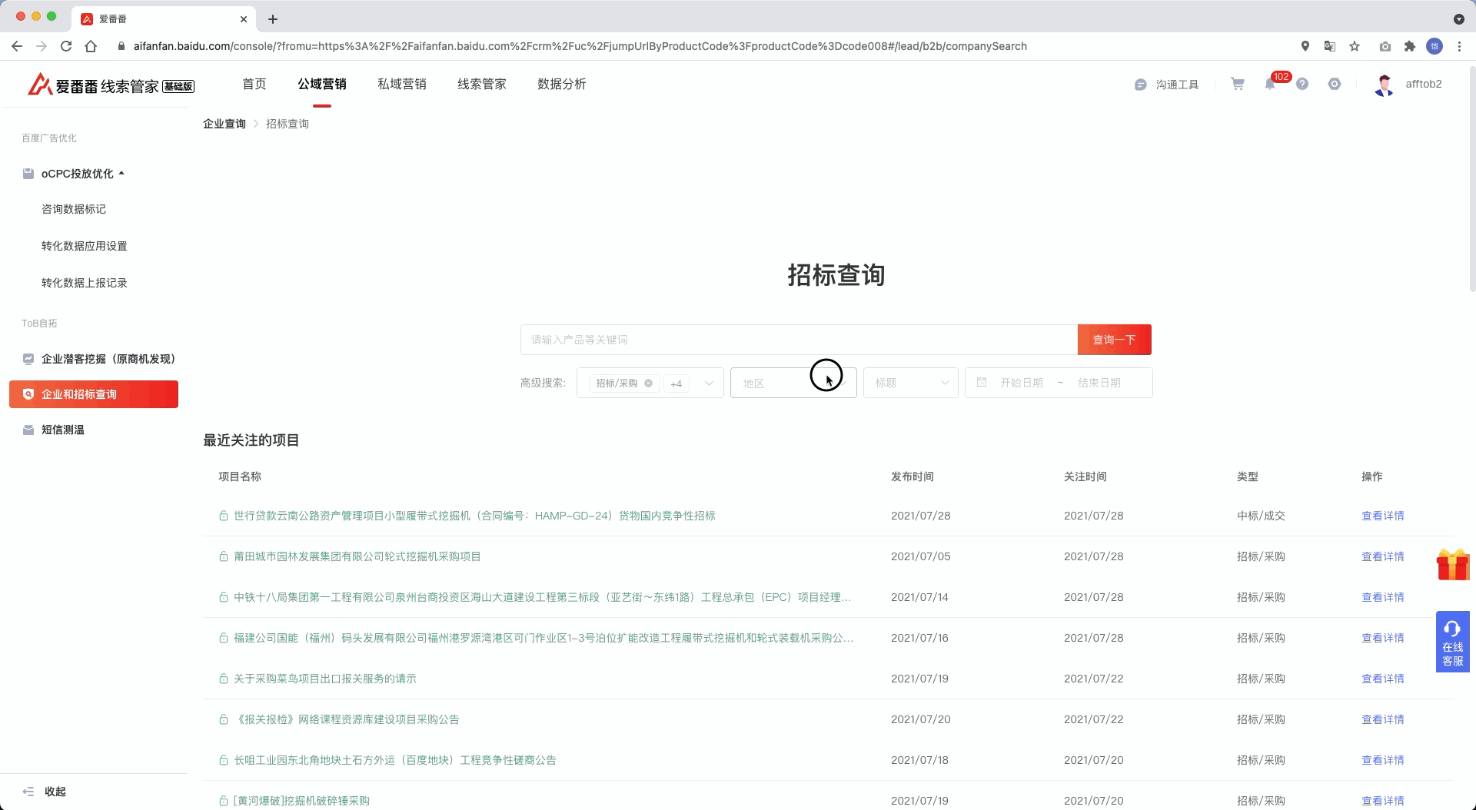This screenshot has width=1476, height=810.
Task: Click the browser back arrow
Action: [17, 46]
